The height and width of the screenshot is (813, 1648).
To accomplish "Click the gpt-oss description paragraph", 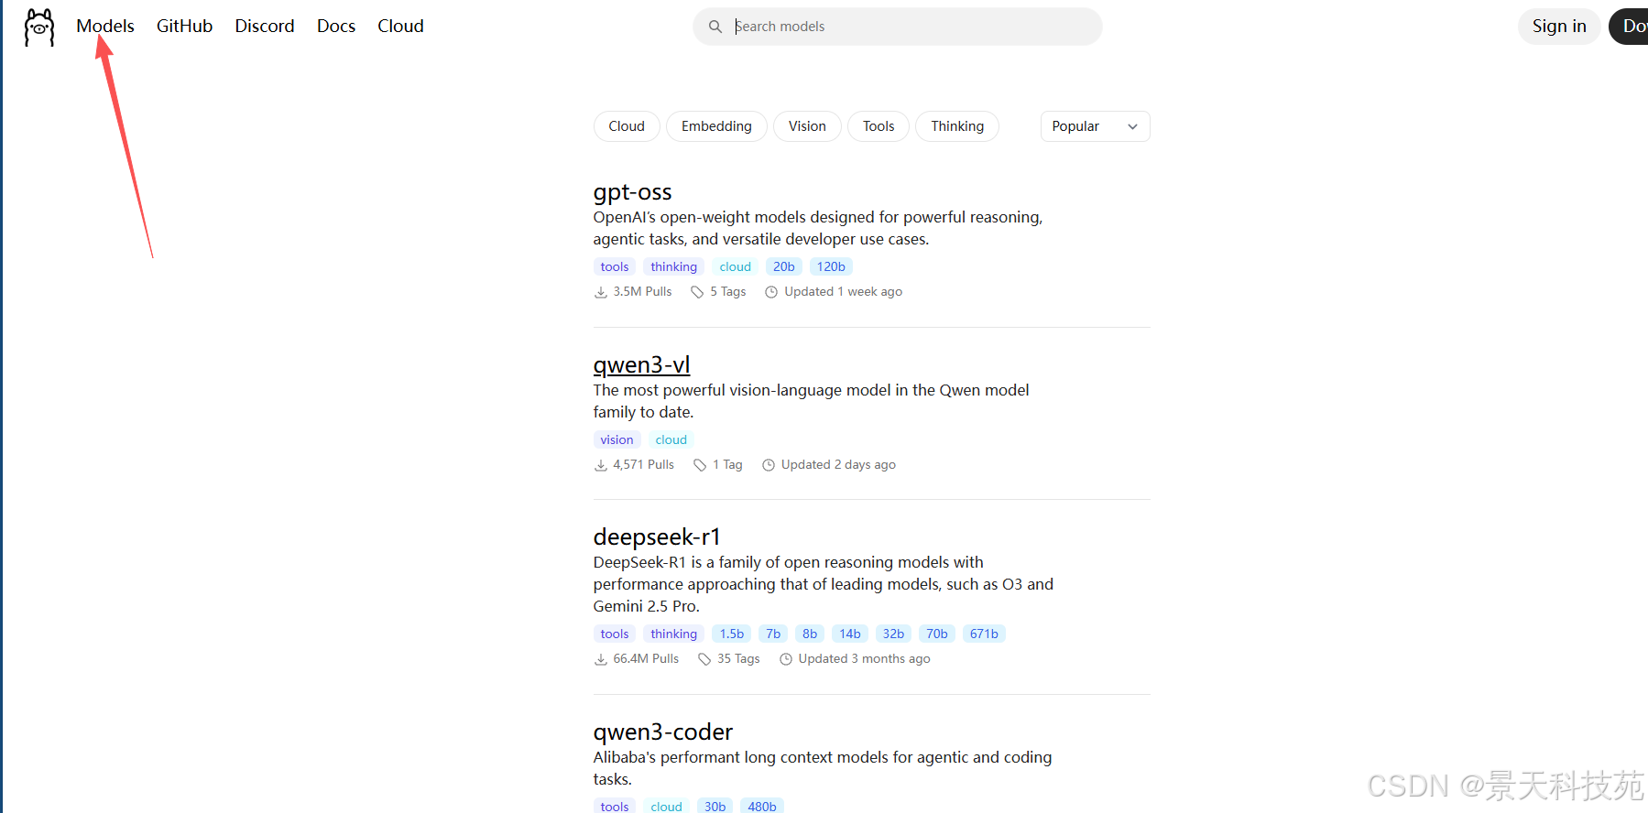I will [x=818, y=228].
